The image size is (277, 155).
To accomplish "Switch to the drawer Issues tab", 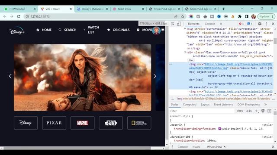I will (x=196, y=147).
